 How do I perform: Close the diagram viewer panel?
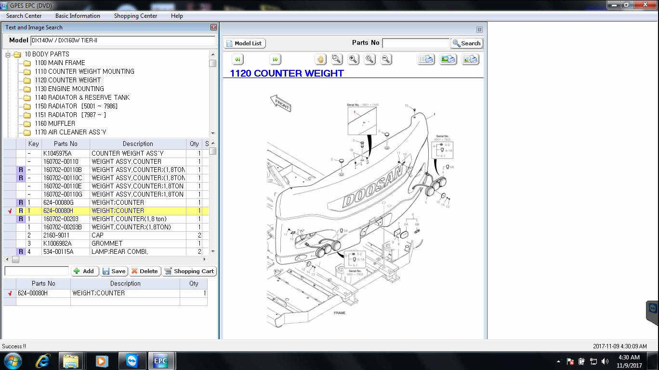(479, 29)
